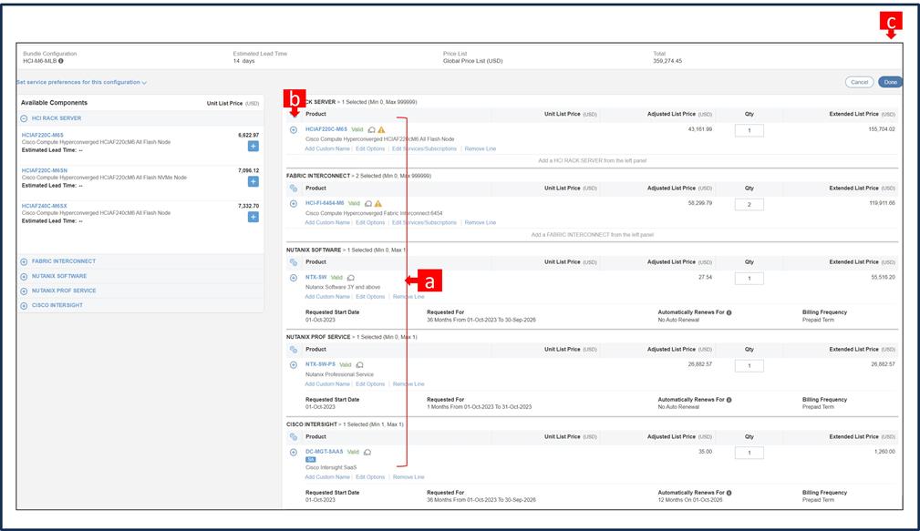The image size is (920, 531).
Task: Expand NUTANIX SOFTWARE in Available Components
Action: 24,276
